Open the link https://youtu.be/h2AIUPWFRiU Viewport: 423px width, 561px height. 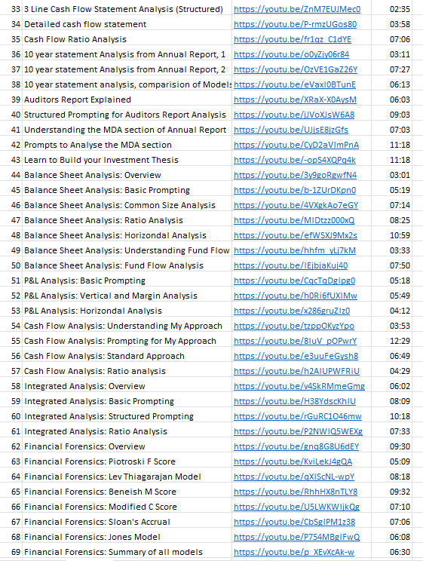(296, 371)
